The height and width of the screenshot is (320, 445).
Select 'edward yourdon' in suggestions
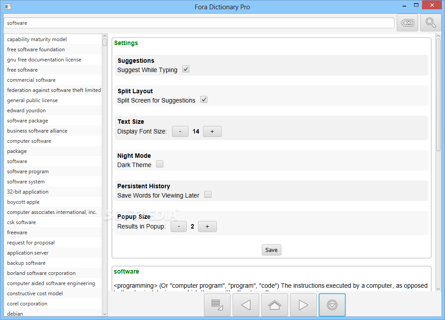pyautogui.click(x=53, y=110)
